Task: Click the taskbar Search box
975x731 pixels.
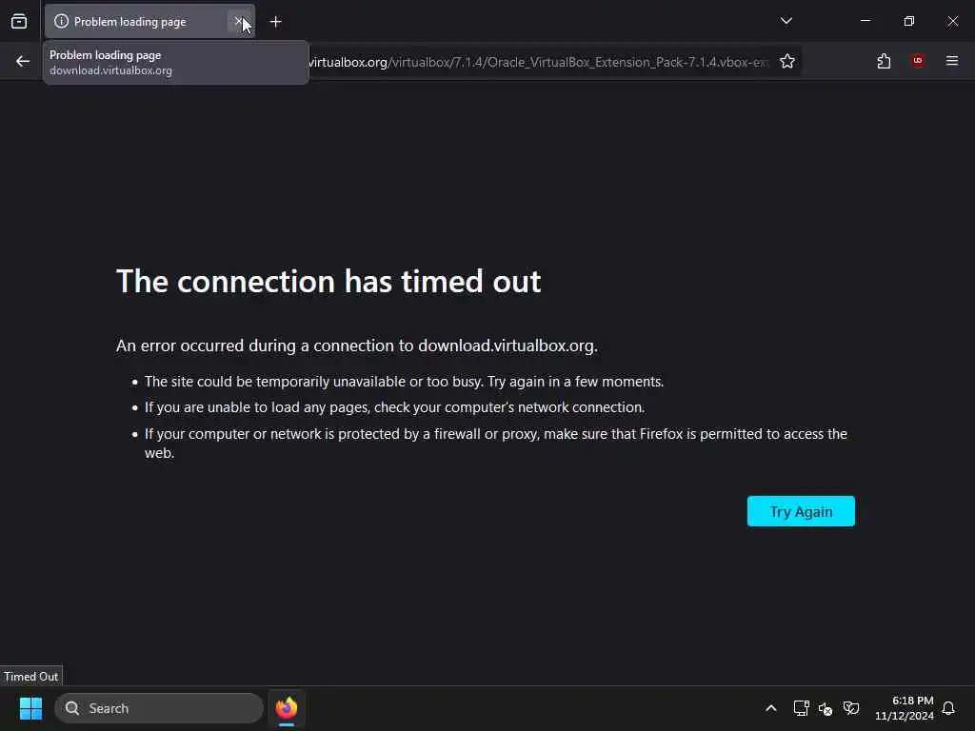Action: (159, 708)
